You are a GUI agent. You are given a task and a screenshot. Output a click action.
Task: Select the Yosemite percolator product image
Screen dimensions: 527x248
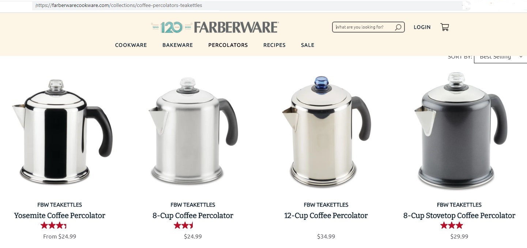click(62, 132)
